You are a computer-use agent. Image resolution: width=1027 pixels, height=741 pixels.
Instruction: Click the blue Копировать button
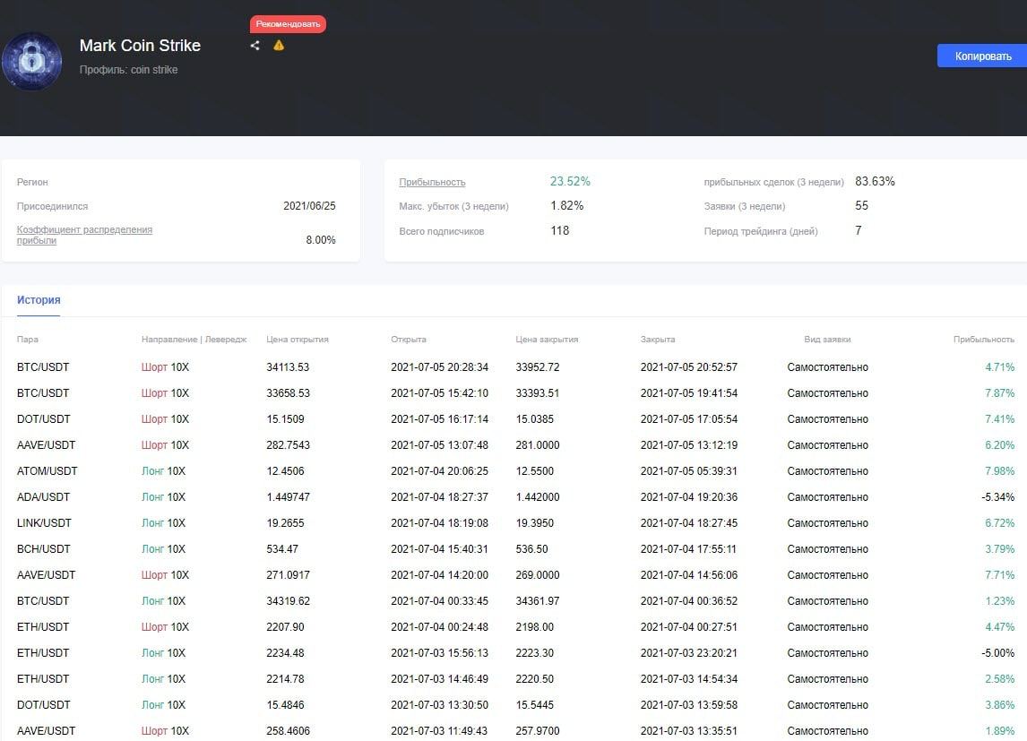(982, 56)
